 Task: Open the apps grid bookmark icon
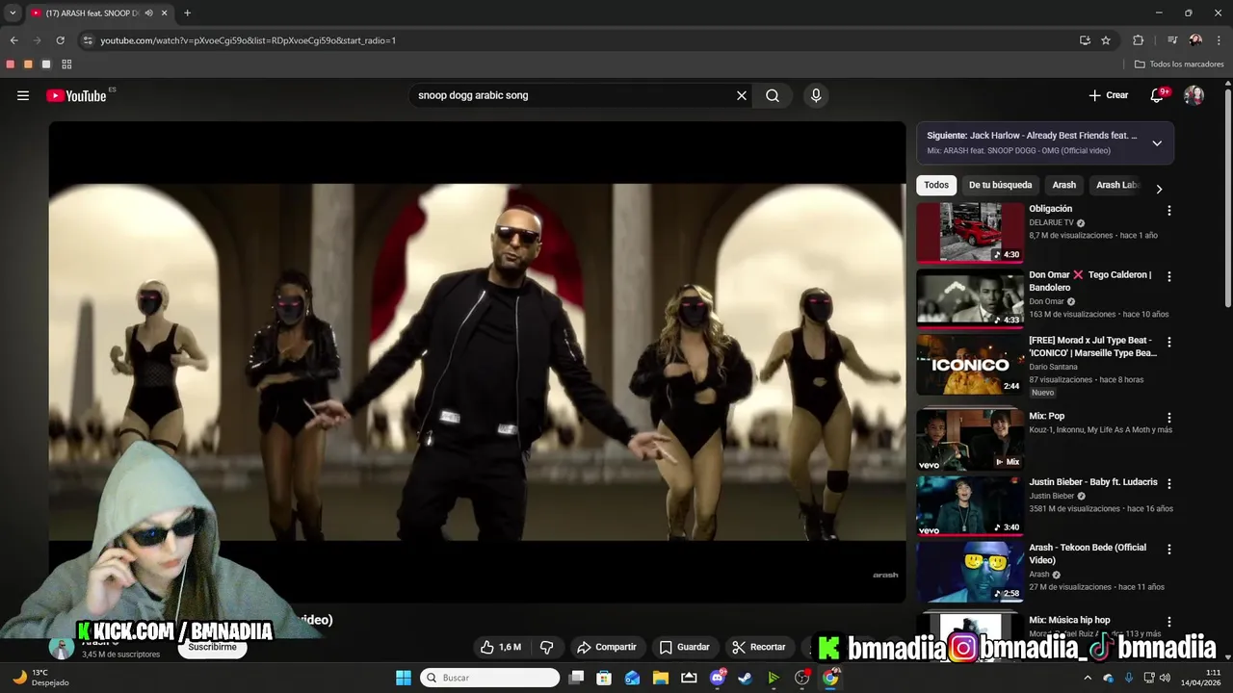pyautogui.click(x=66, y=64)
